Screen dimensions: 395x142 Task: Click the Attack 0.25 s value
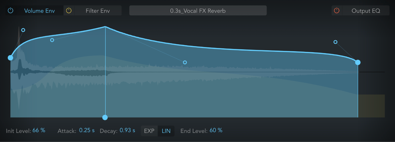tap(87, 130)
